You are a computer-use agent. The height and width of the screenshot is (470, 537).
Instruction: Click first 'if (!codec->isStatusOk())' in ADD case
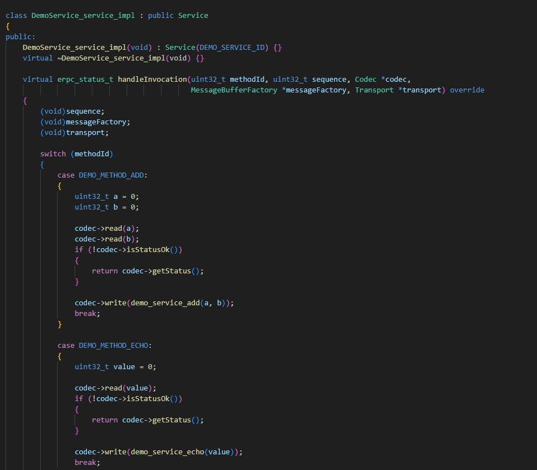pyautogui.click(x=128, y=250)
